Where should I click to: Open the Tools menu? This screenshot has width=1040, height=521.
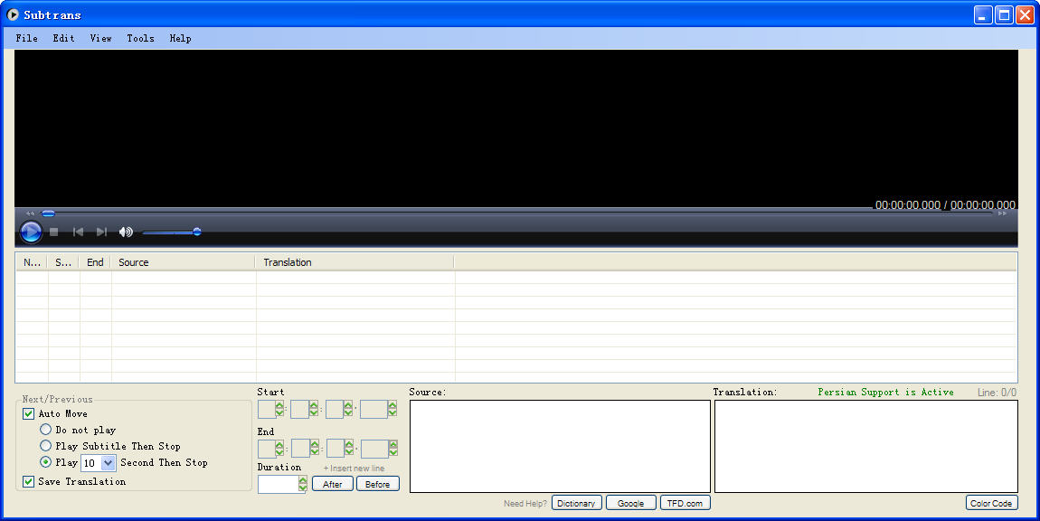pyautogui.click(x=140, y=39)
